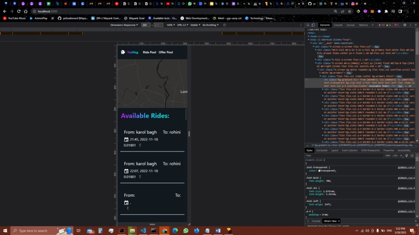
Task: Close the What's New drawer tab
Action: (x=339, y=221)
